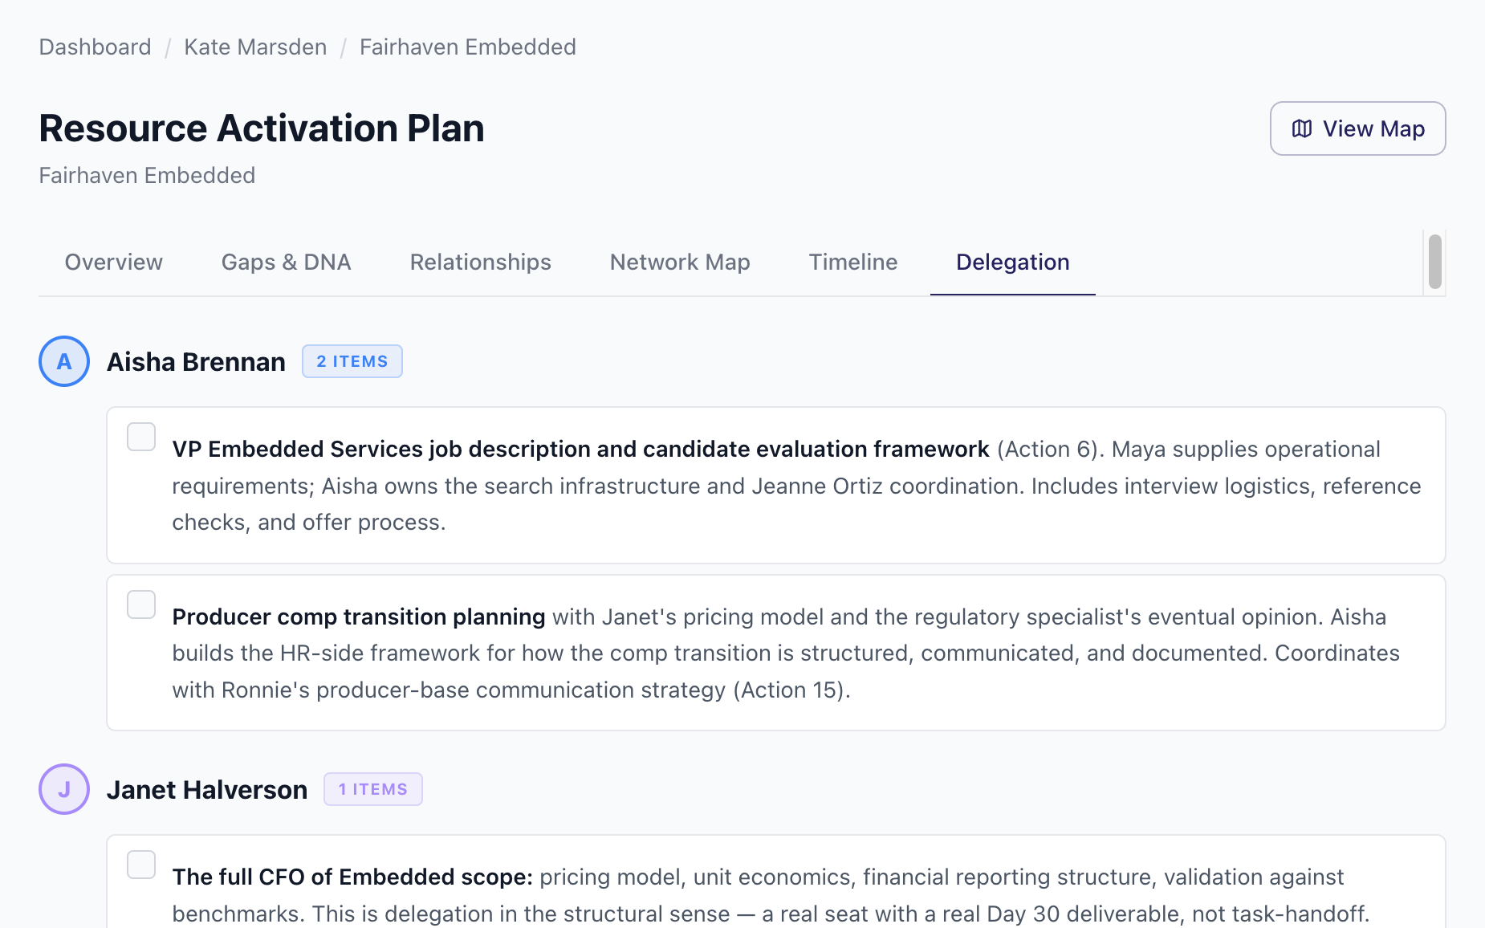Open the Overview tab
The height and width of the screenshot is (928, 1485).
(x=114, y=263)
